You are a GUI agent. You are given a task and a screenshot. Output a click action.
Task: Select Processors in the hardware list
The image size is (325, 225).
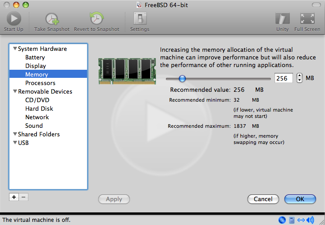tap(40, 83)
